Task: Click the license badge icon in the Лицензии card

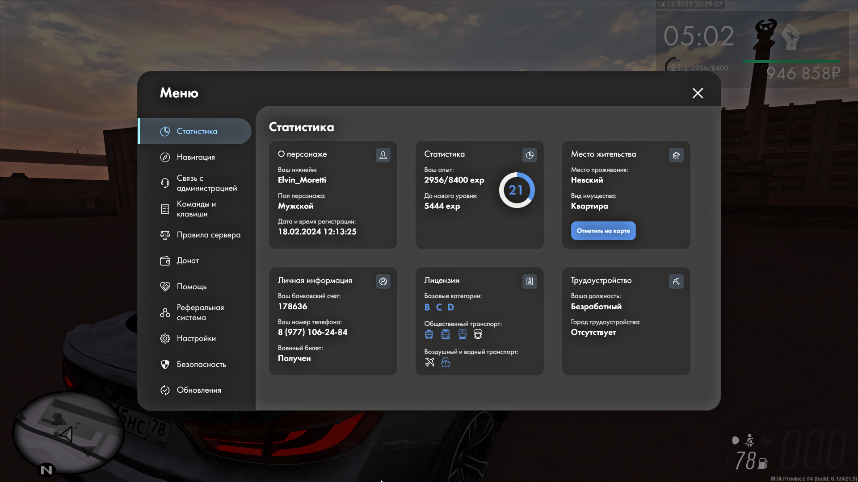Action: (x=530, y=281)
